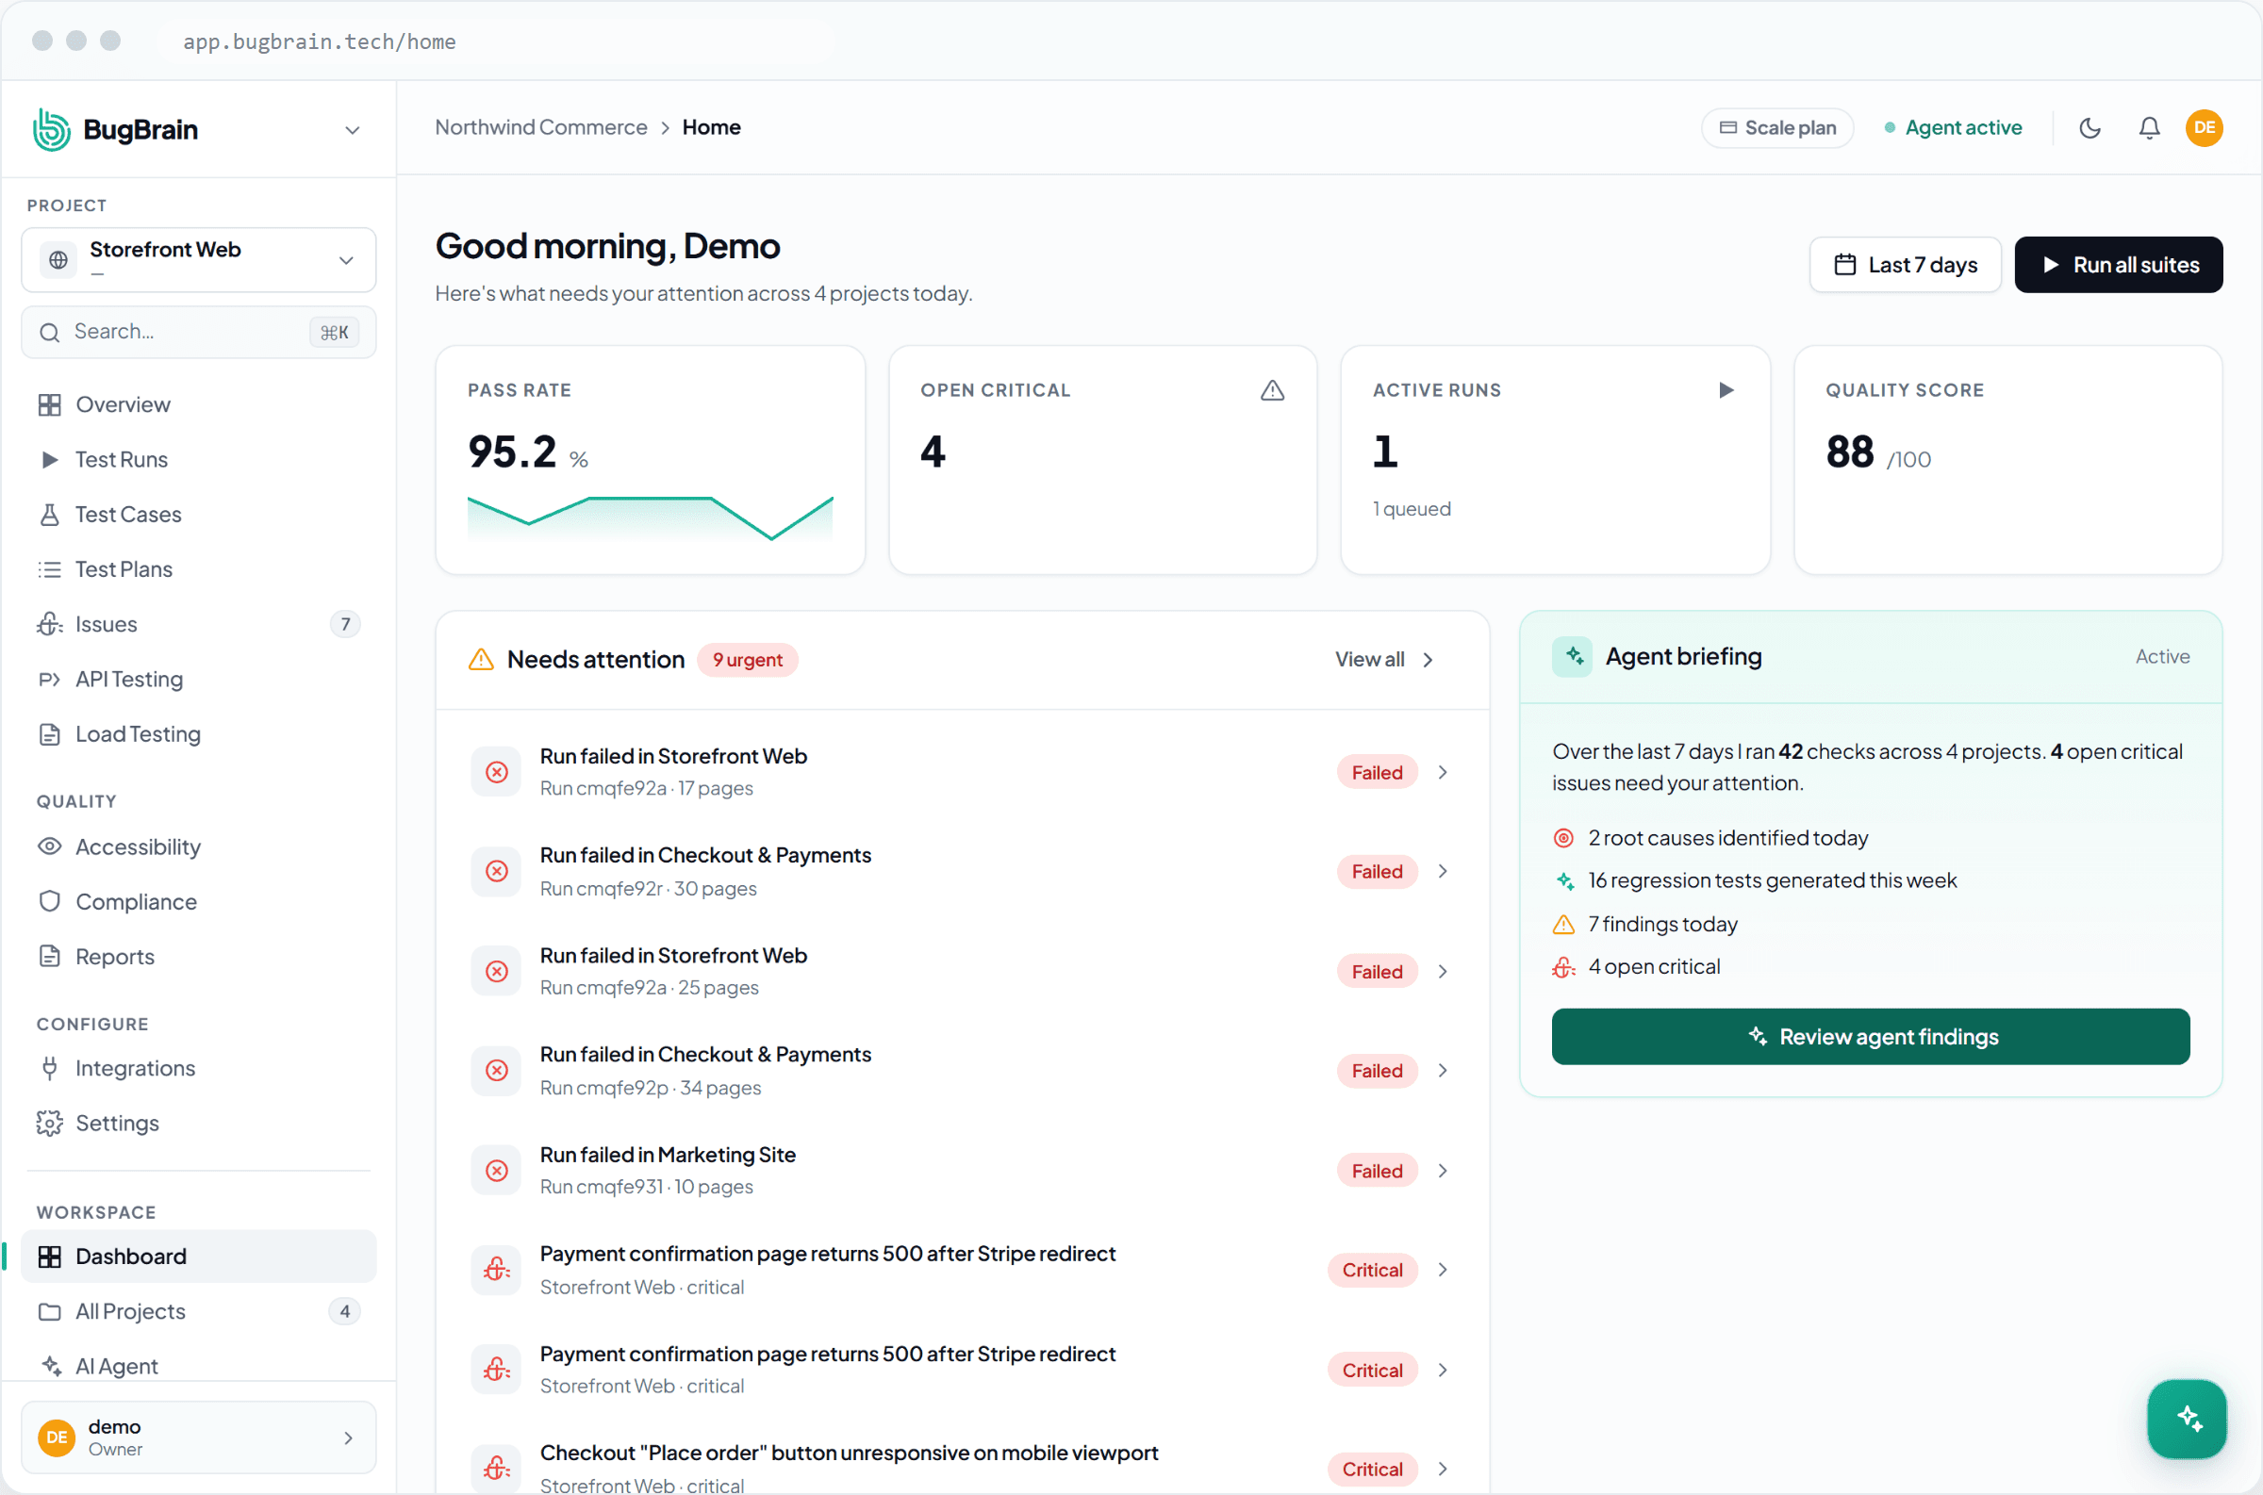Go to Overview in the sidebar
The image size is (2263, 1495).
(198, 404)
